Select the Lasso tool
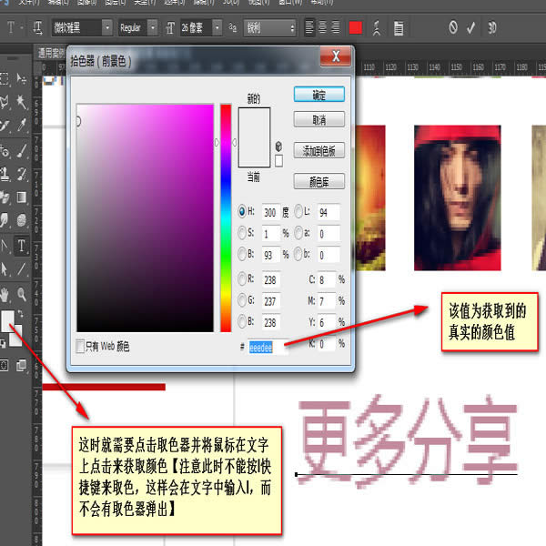 tap(5, 102)
